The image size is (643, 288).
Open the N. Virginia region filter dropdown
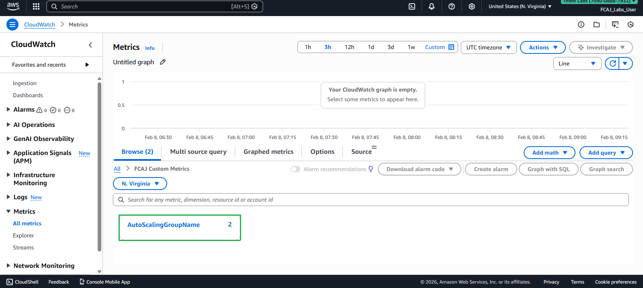[140, 184]
